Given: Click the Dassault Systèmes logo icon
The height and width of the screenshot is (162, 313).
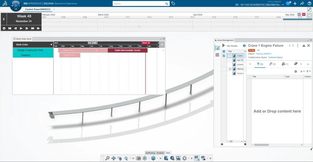Looking at the screenshot, I should tap(5, 3).
